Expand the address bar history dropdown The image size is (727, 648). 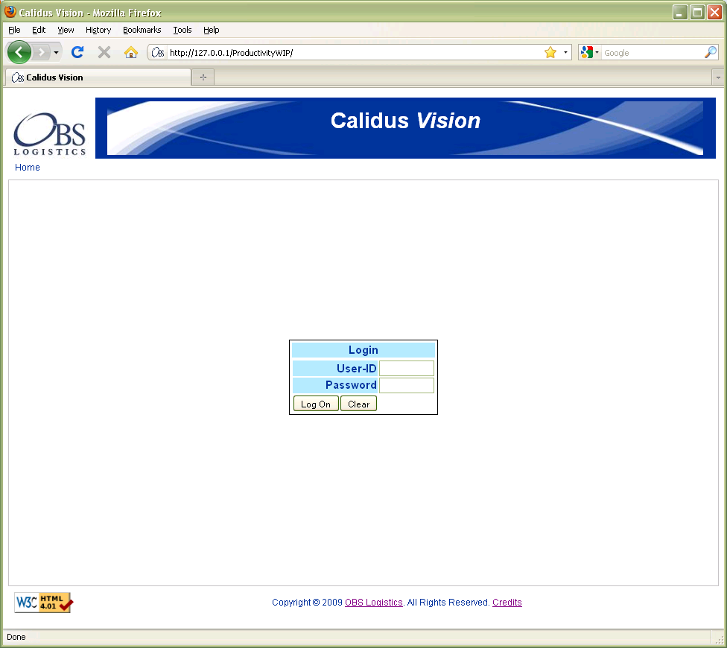click(565, 52)
